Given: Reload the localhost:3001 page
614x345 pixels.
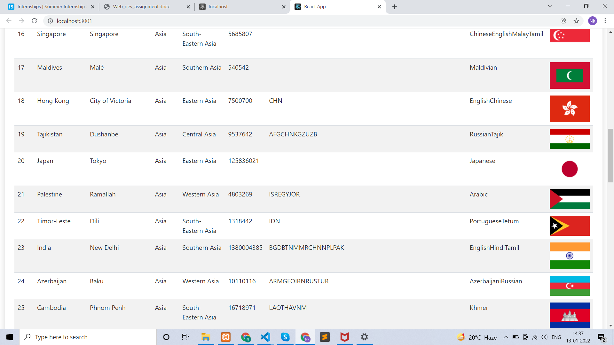Looking at the screenshot, I should [x=35, y=21].
